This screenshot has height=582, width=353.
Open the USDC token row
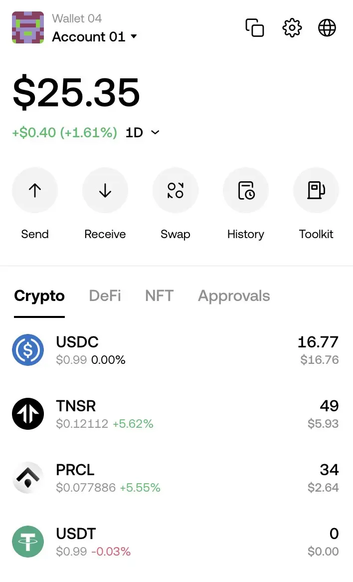point(176,350)
